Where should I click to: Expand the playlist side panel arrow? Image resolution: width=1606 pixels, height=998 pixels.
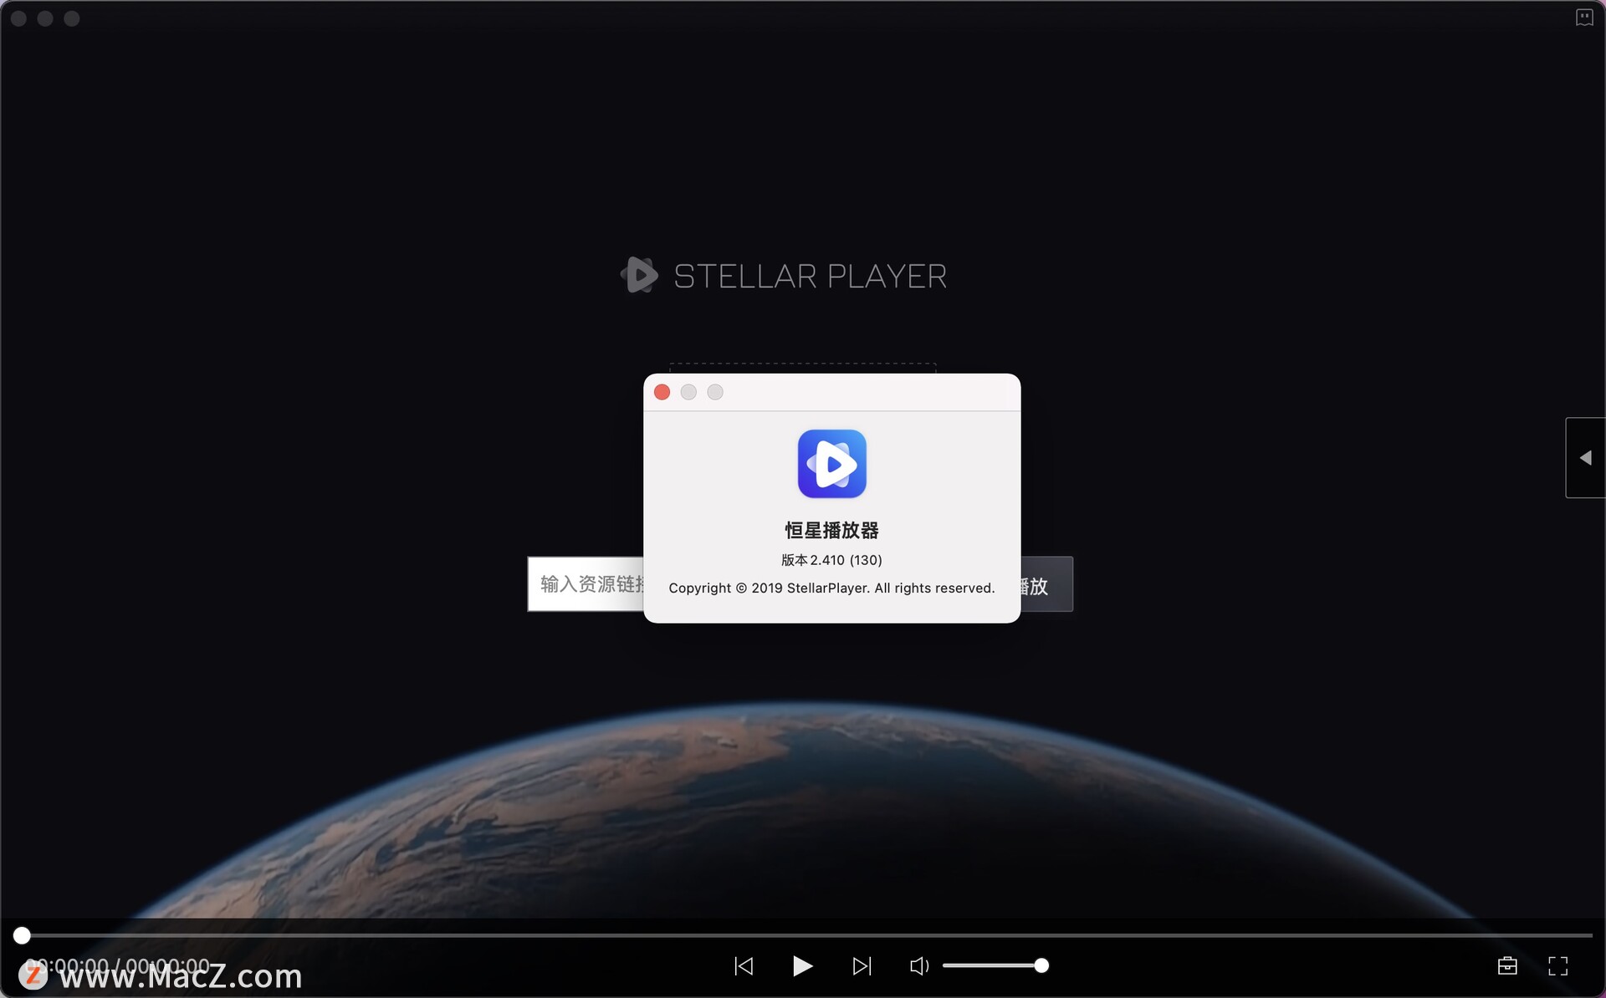click(1585, 458)
